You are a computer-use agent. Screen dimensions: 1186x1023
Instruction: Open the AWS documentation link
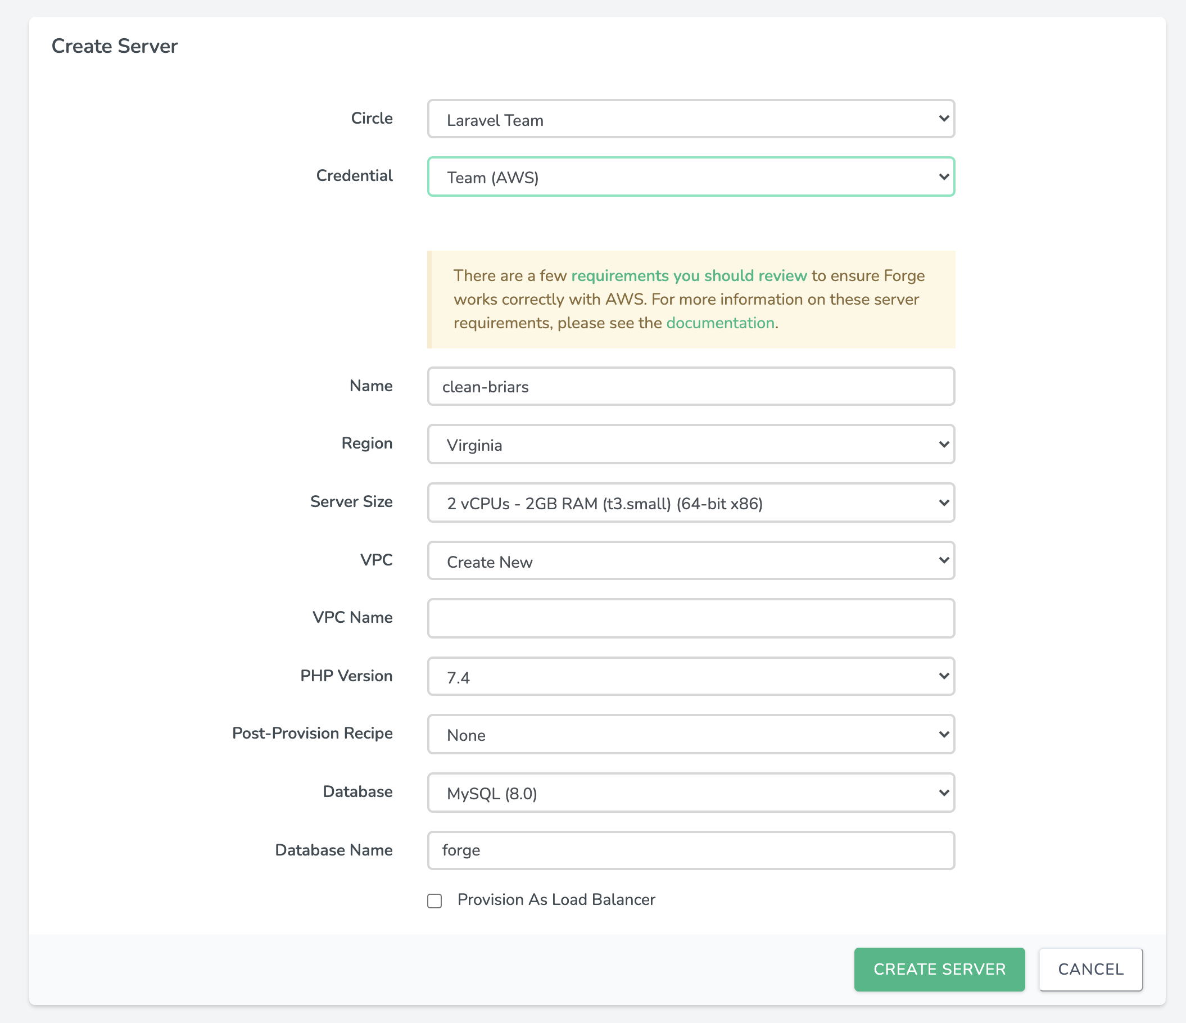coord(719,323)
